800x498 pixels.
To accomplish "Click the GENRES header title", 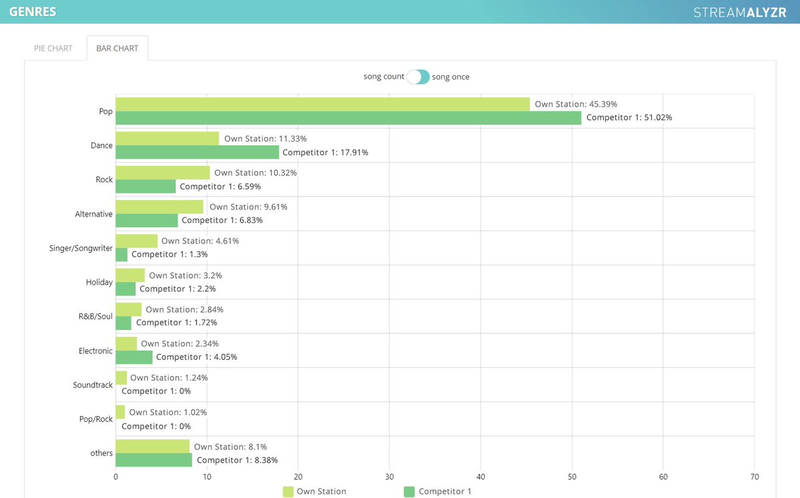I will pos(33,12).
